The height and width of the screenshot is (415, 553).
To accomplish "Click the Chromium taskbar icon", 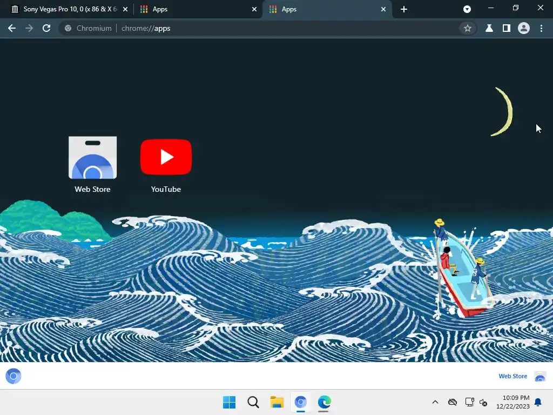I will pos(300,402).
